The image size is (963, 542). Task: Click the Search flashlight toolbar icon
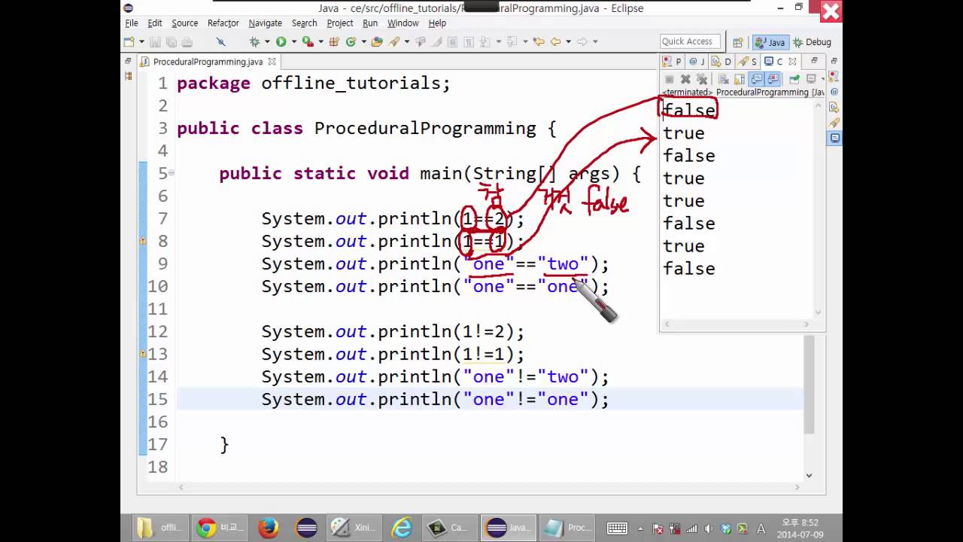[x=394, y=42]
